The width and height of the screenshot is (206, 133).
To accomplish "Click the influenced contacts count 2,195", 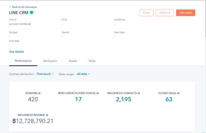I will 123,99.
